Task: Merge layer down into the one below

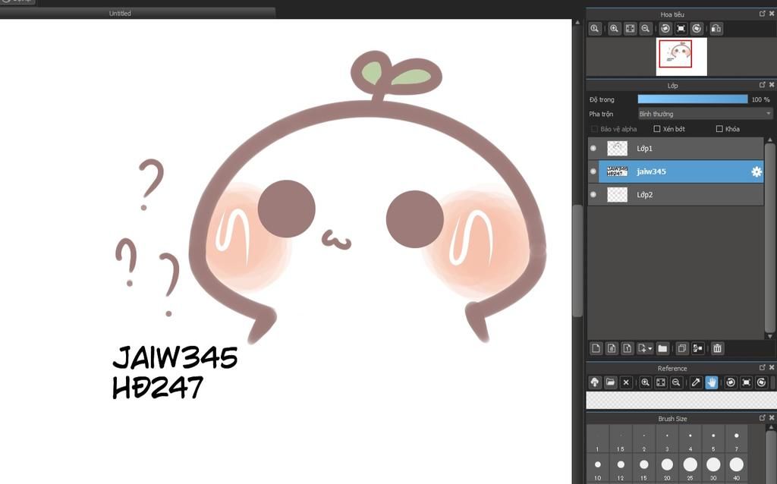Action: 698,348
